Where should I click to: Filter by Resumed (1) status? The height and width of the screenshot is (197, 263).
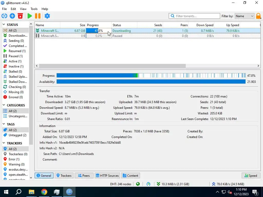click(x=15, y=51)
